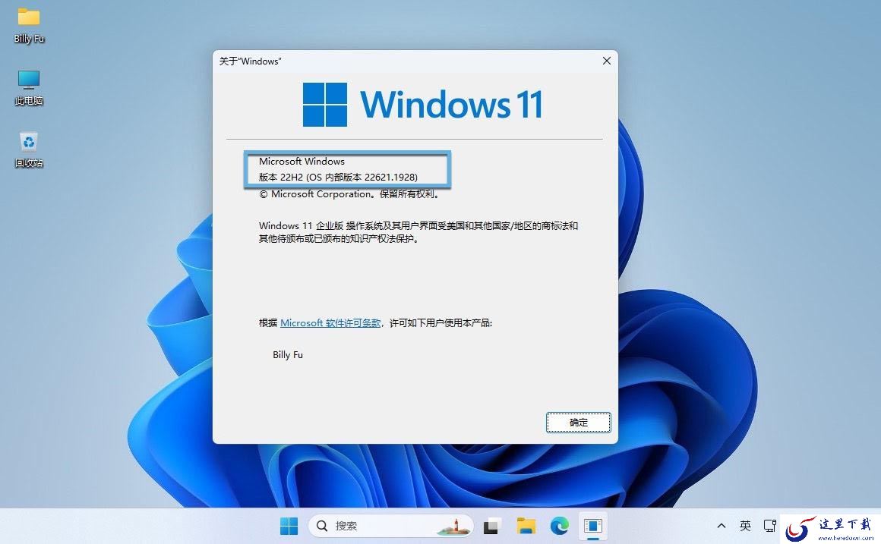Click the © Microsoft Corporation copyright line

click(x=349, y=194)
